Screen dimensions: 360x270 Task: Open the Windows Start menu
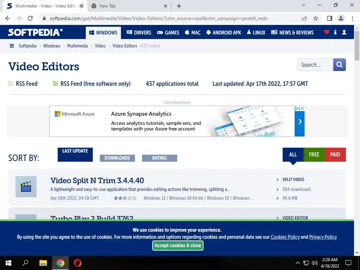(8, 263)
